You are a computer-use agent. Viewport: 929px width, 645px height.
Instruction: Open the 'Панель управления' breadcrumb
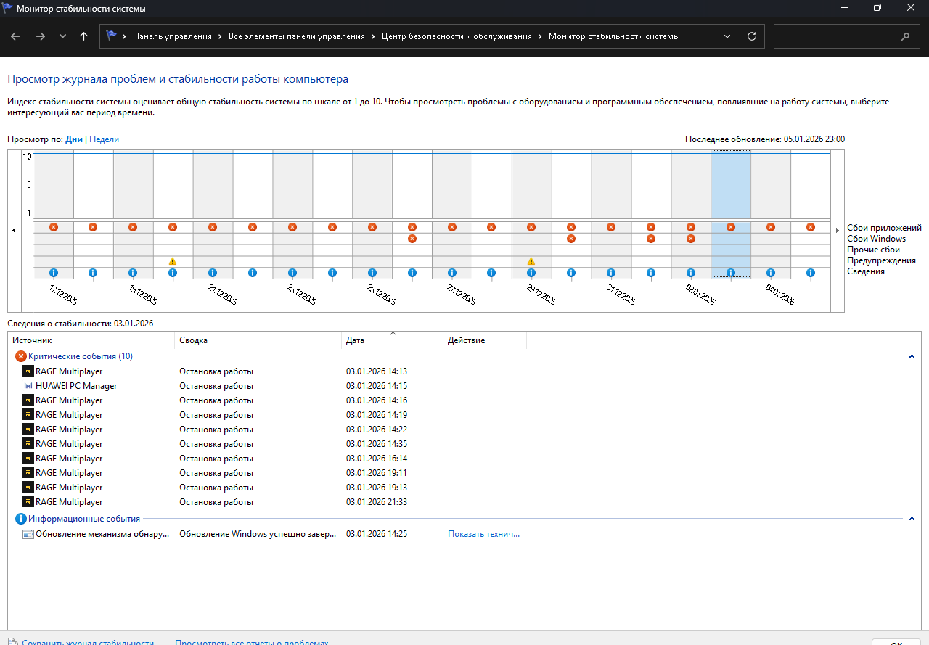[x=172, y=36]
